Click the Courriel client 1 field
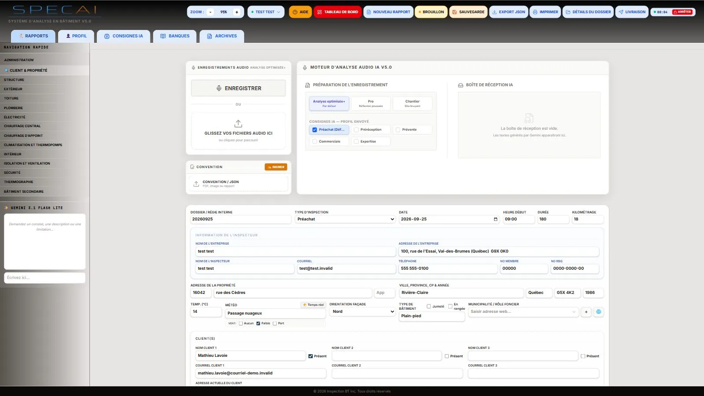Screen dimensions: 704x396 coord(261,373)
